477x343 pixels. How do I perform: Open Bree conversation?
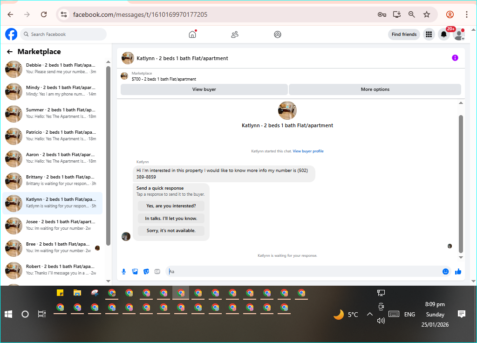tap(53, 247)
